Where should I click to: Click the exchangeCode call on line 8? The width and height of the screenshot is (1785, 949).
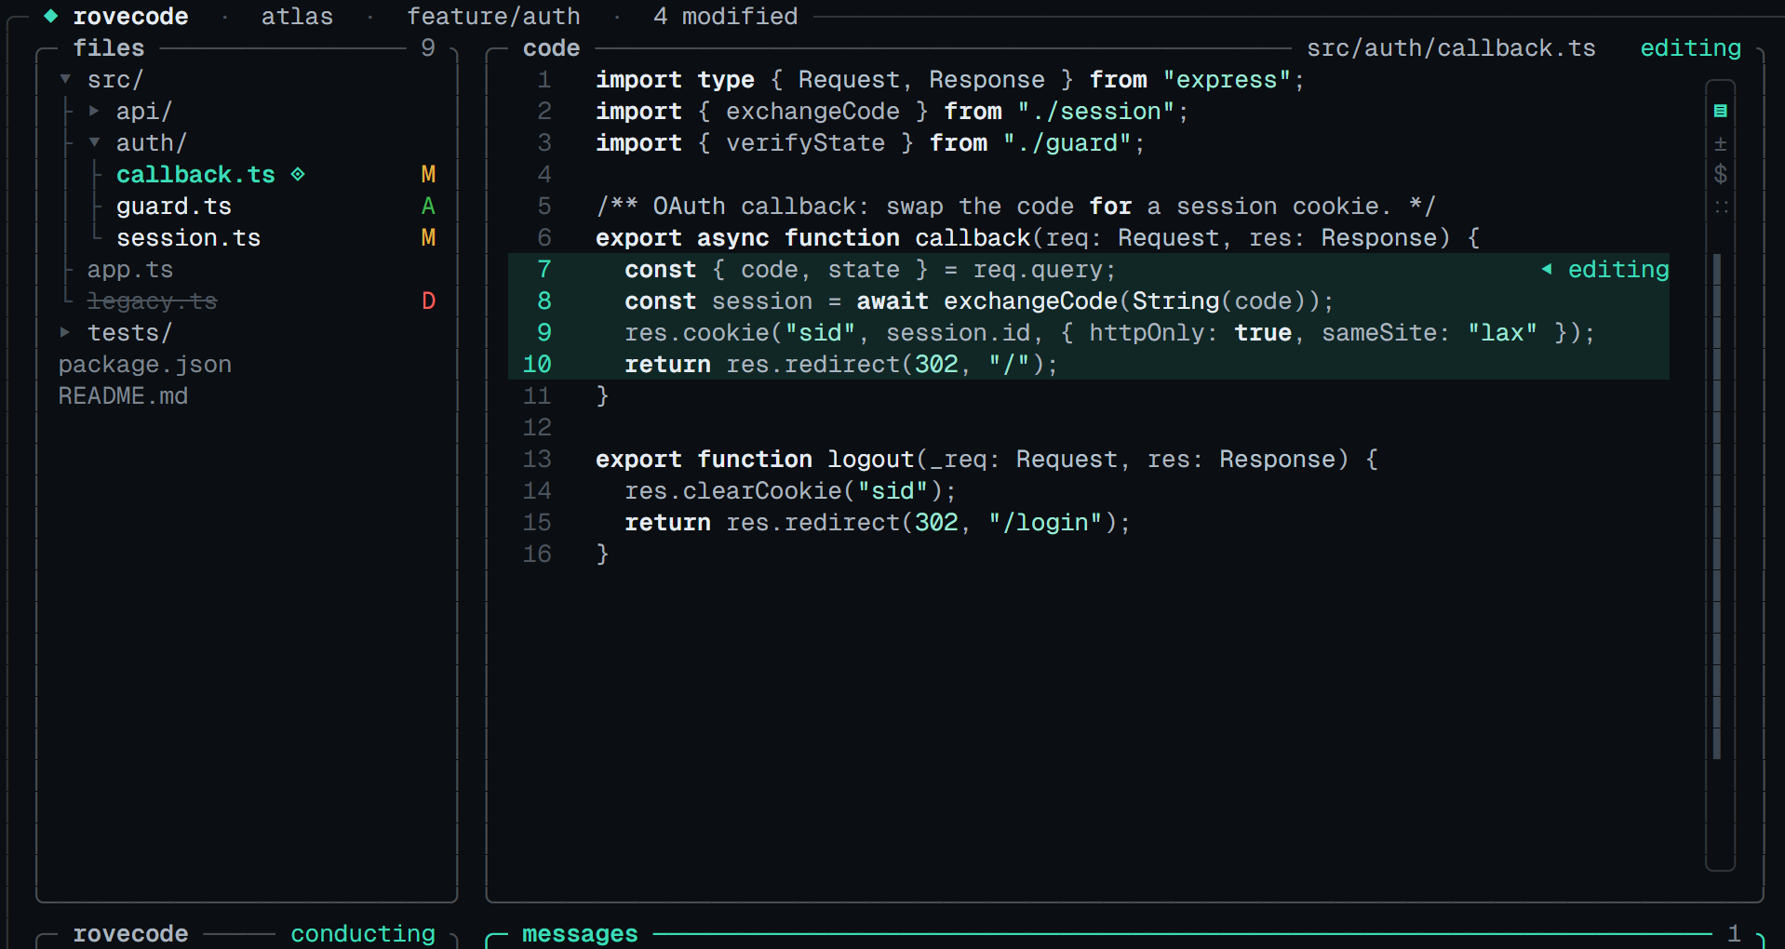[x=1030, y=301]
